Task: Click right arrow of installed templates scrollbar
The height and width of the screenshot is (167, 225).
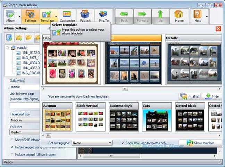Action: pyautogui.click(x=219, y=89)
